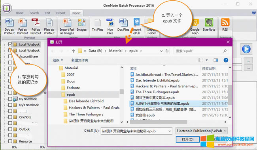The width and height of the screenshot is (257, 150).
Task: Switch to the Edit tab
Action: pyautogui.click(x=47, y=13)
